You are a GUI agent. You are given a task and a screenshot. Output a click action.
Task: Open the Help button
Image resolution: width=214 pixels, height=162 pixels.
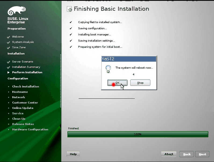pyautogui.click(x=73, y=154)
